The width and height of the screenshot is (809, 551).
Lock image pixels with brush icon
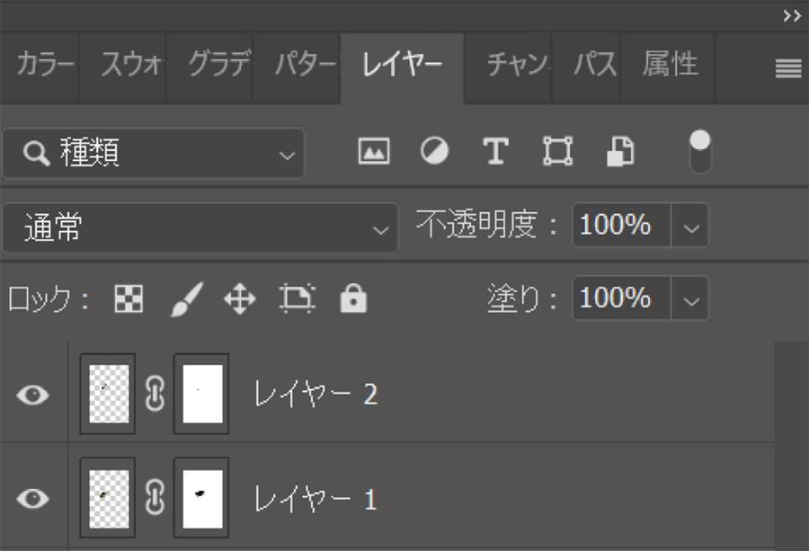tap(186, 299)
